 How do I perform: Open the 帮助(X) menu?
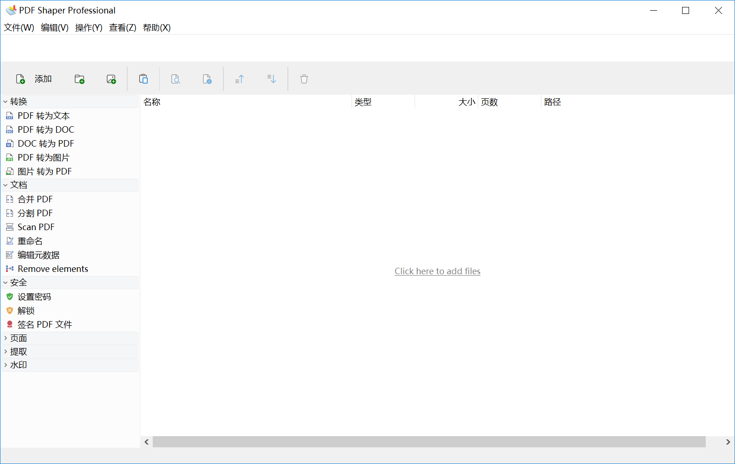click(157, 28)
